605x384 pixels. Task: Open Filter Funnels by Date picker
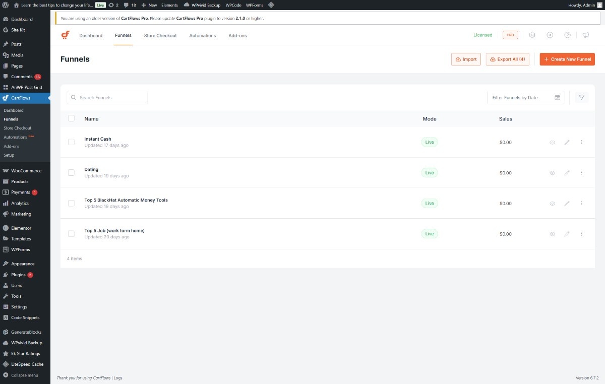tap(525, 98)
